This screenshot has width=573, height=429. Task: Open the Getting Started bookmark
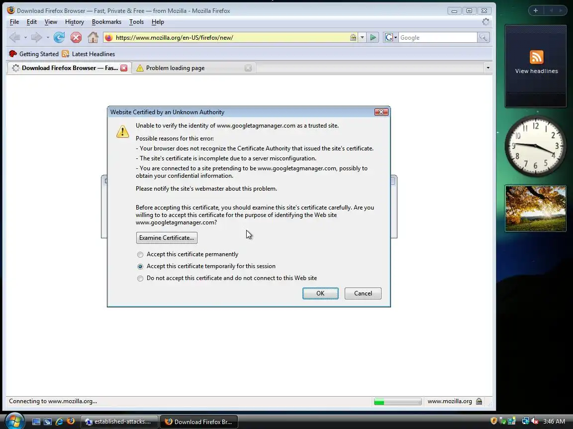pos(34,54)
